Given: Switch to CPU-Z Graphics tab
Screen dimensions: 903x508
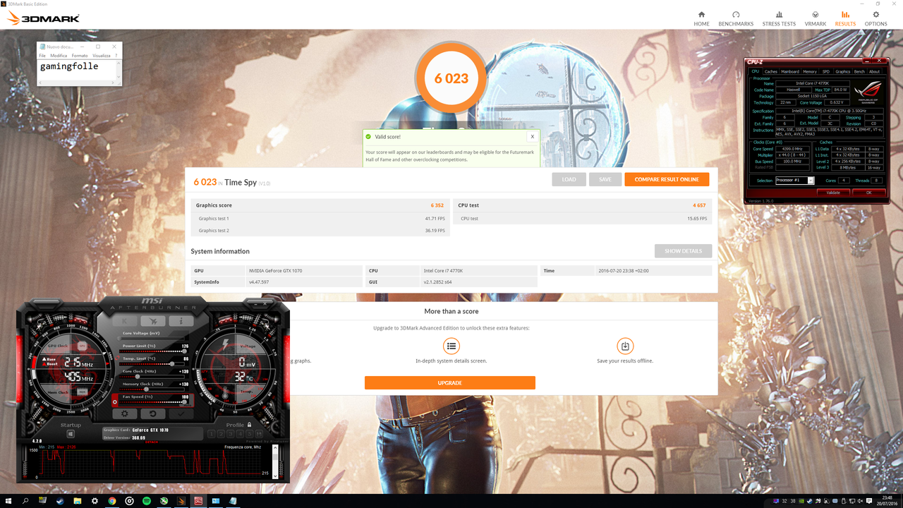Looking at the screenshot, I should coord(843,71).
